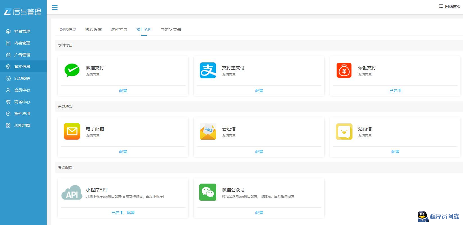The width and height of the screenshot is (463, 225).
Task: Switch to the 核心设置 tab
Action: click(94, 30)
